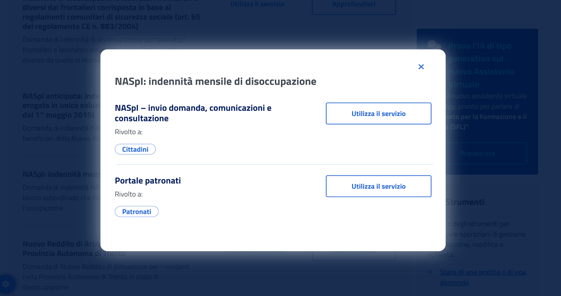Select the Cittadini tag
The width and height of the screenshot is (561, 296).
point(135,149)
